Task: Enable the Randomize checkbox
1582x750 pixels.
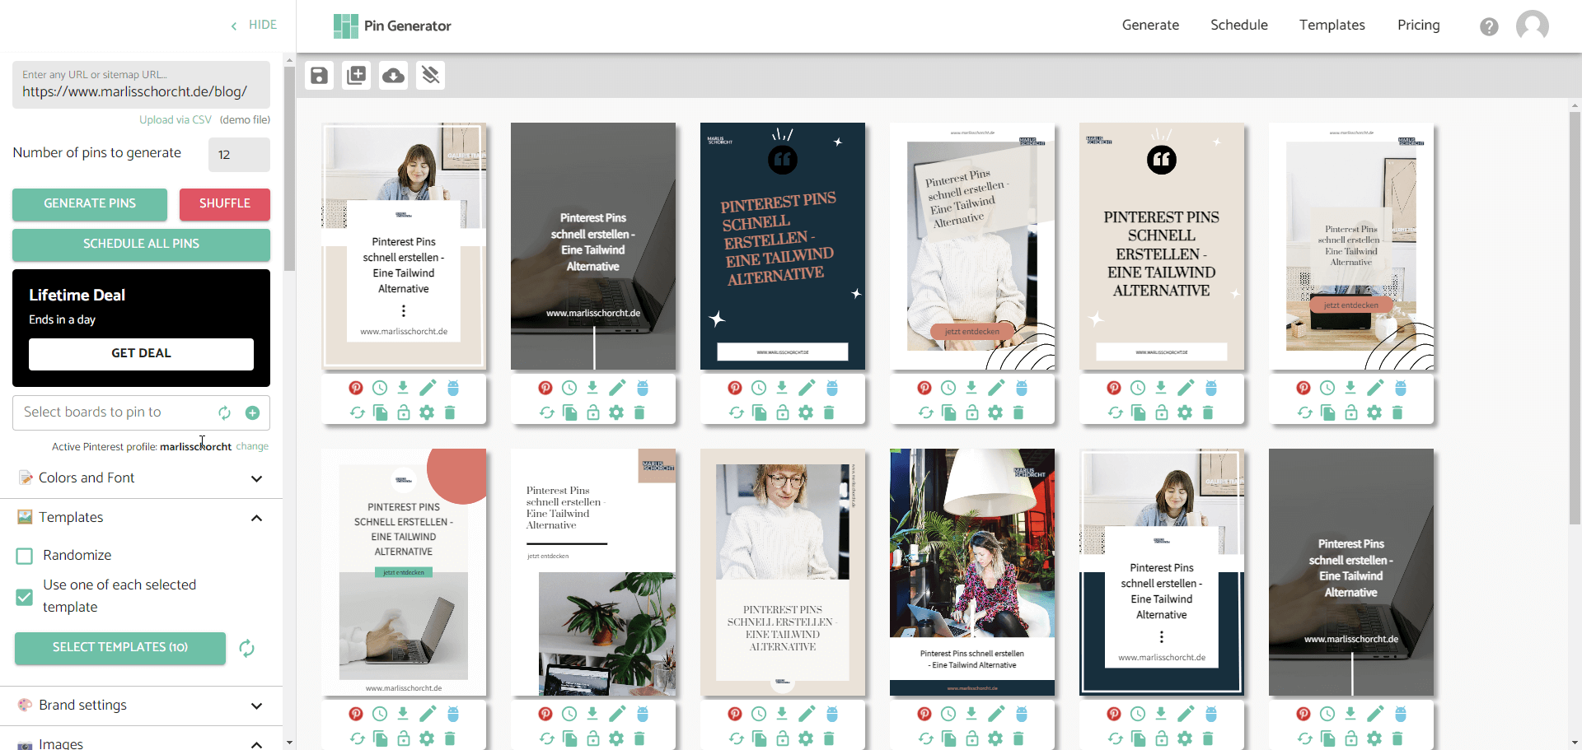Action: pyautogui.click(x=25, y=556)
